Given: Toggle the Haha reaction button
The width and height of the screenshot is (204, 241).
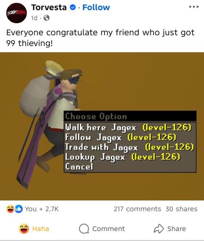Looking at the screenshot, I should click(x=34, y=229).
